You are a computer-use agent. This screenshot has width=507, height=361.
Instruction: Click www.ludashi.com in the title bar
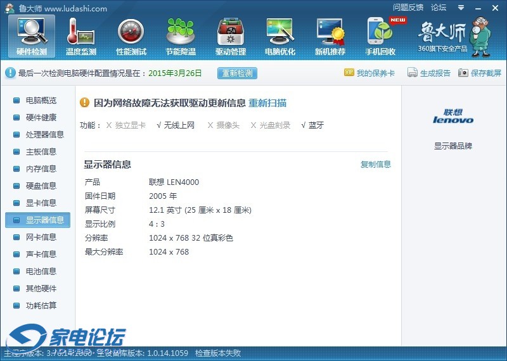click(75, 8)
